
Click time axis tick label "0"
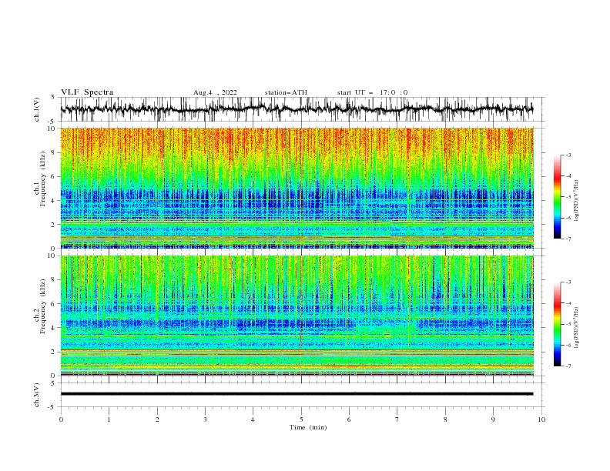coord(61,419)
